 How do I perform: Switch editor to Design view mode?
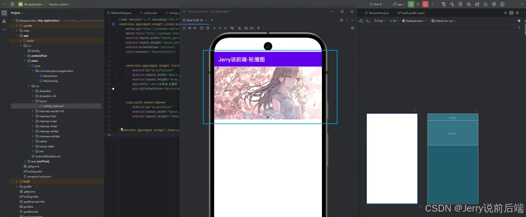point(517,13)
